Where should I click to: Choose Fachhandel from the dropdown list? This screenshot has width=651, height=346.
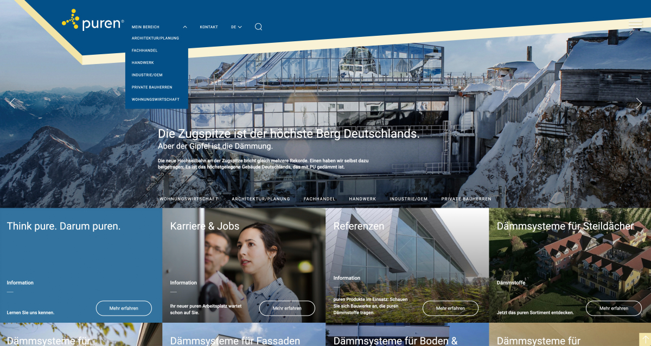(144, 50)
